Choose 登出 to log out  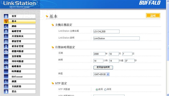point(22,92)
